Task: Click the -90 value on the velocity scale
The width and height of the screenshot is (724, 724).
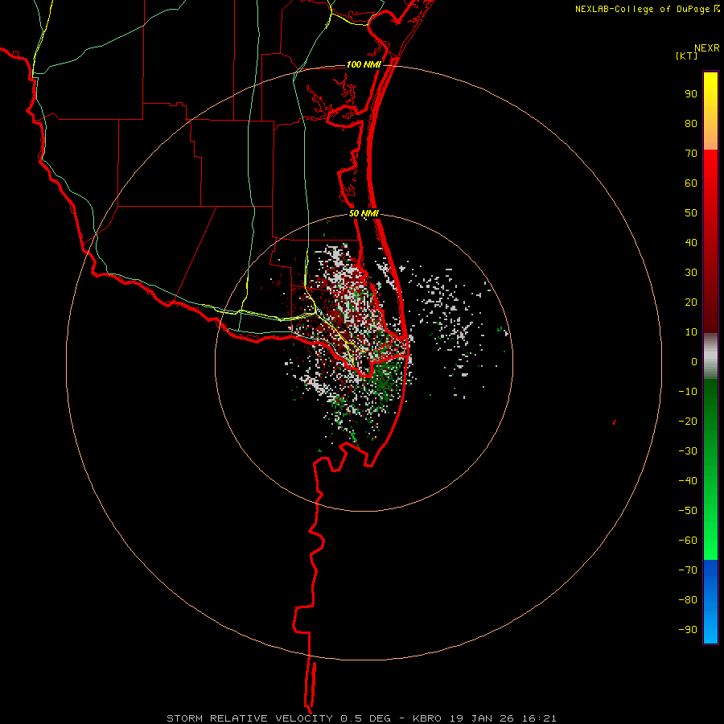Action: (x=688, y=630)
